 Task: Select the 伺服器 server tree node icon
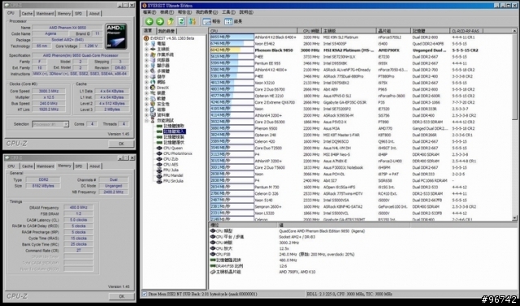coord(153,60)
